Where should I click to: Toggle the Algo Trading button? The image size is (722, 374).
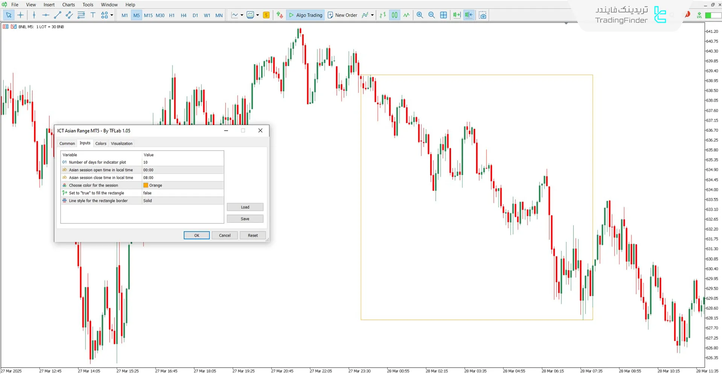pos(306,15)
